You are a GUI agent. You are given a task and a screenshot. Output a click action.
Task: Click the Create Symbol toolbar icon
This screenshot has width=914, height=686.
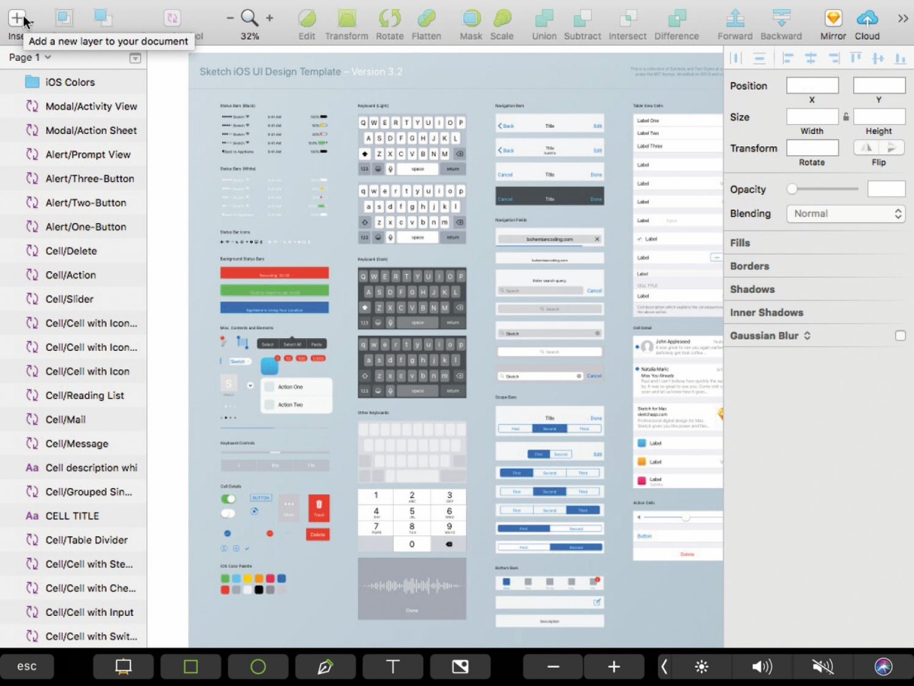point(172,18)
